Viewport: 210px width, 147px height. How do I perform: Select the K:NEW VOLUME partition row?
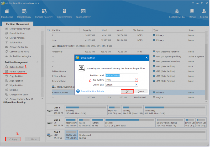pyautogui.click(x=128, y=92)
